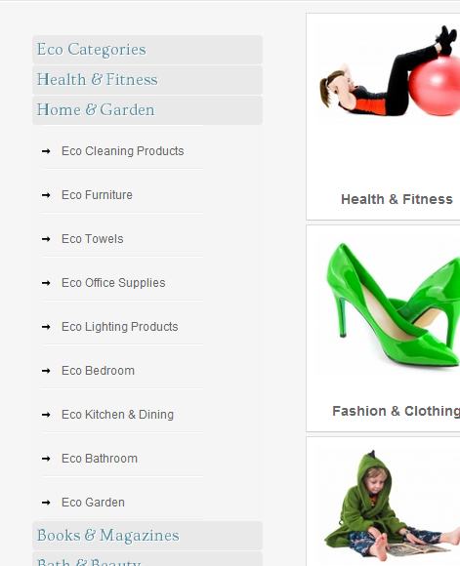Click the arrow icon beside Eco Lighting Products
The height and width of the screenshot is (566, 460).
tap(46, 327)
